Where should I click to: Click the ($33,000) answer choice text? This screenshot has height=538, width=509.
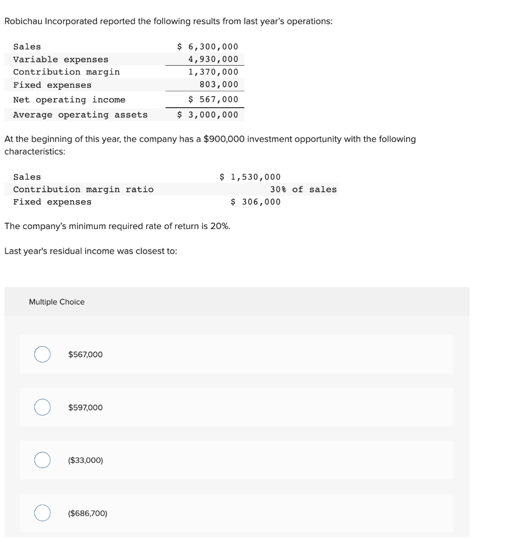85,460
